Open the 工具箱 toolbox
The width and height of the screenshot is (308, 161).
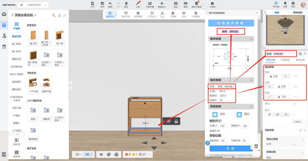point(173,14)
